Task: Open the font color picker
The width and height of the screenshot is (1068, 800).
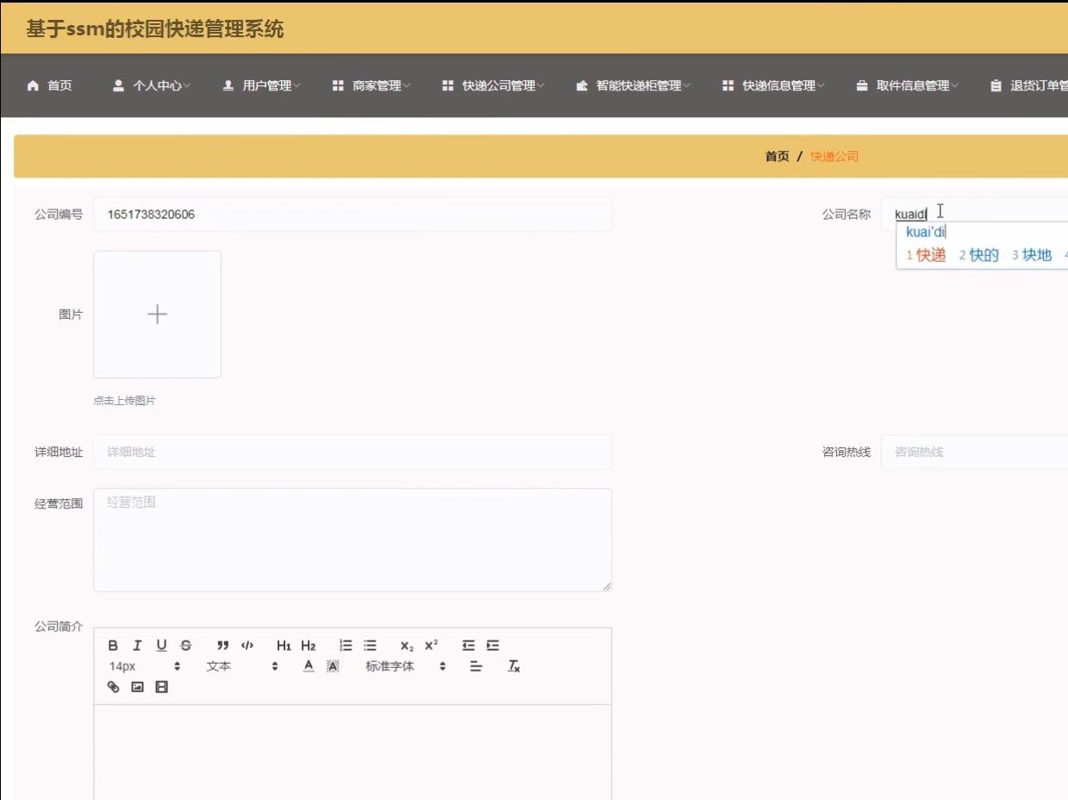Action: point(308,666)
